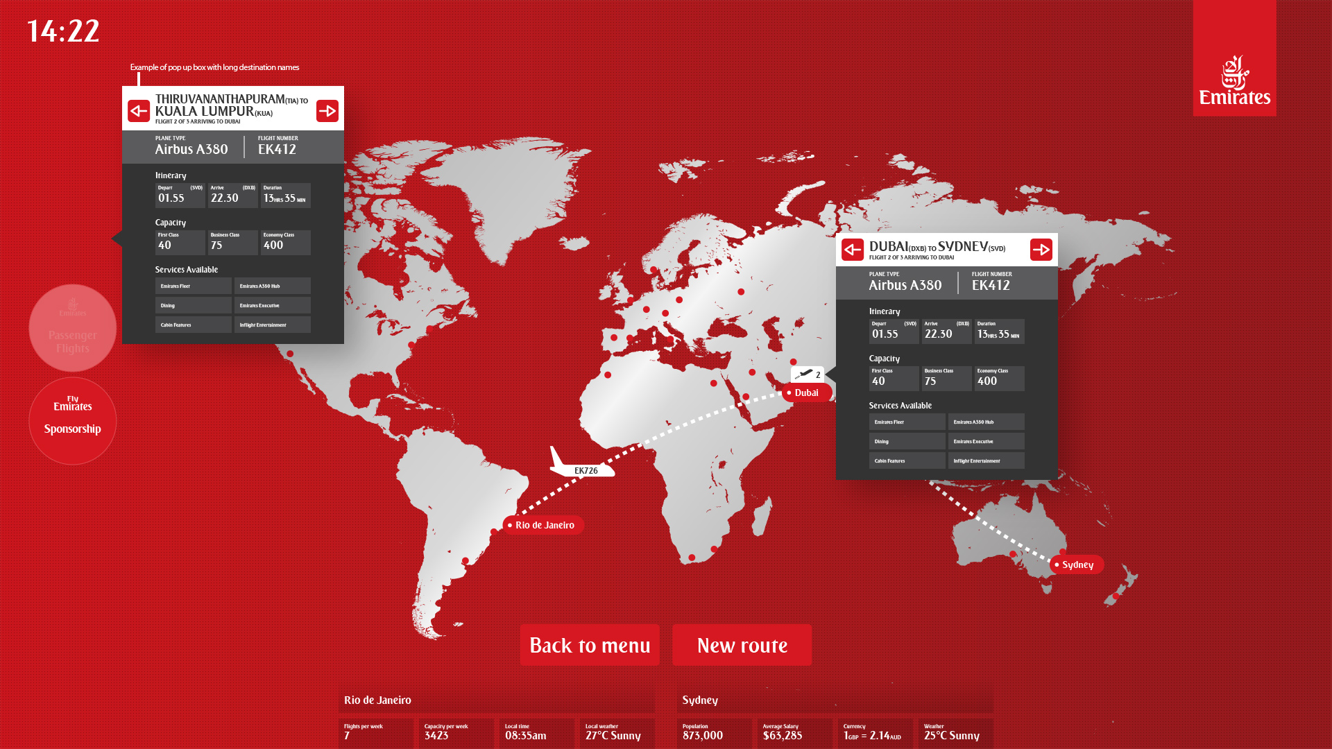Screen dimensions: 1332x749
Task: Click previous flight arrow in Dubai-Sydney popup
Action: point(853,250)
